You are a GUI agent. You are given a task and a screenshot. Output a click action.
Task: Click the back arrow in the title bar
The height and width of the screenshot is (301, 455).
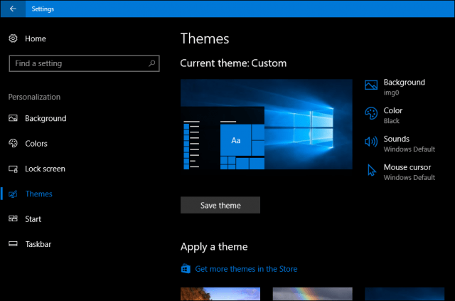click(13, 9)
